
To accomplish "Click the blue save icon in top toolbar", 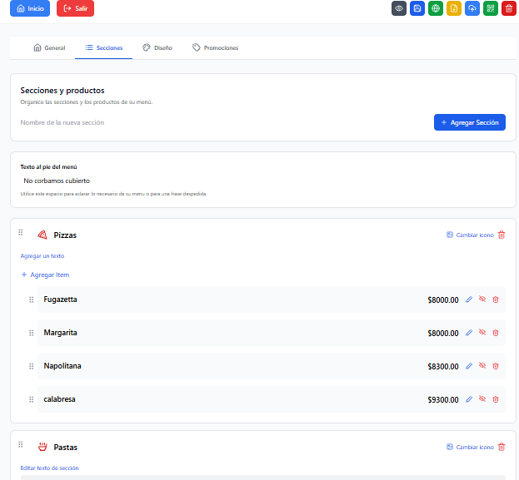I will (417, 8).
